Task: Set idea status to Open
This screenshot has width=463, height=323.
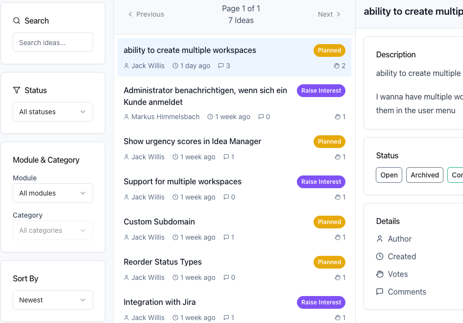Action: (389, 175)
